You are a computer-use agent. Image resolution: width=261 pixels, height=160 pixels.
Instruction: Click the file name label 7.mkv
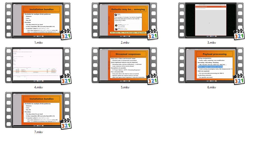[38, 132]
